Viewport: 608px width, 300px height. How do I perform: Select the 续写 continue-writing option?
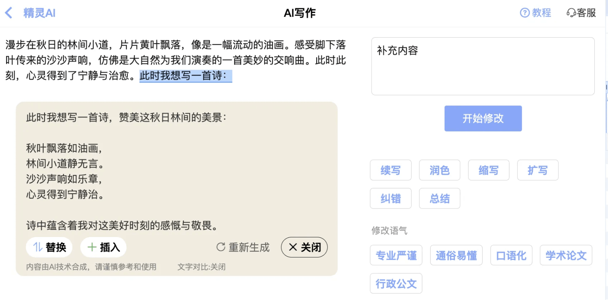[391, 170]
